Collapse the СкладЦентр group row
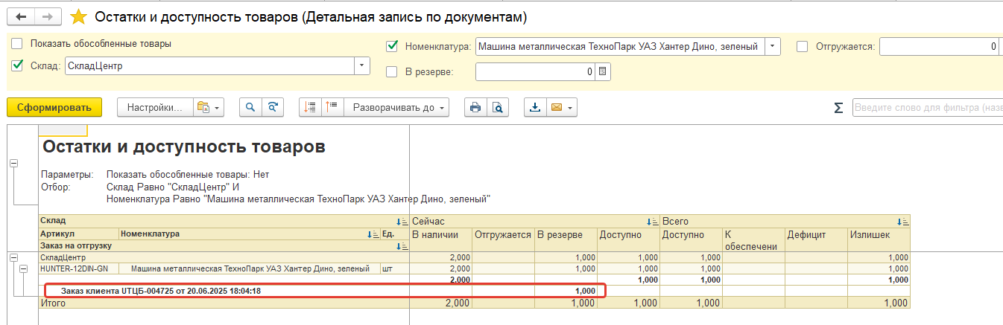Screen dimensions: 1003x325 pos(13,257)
